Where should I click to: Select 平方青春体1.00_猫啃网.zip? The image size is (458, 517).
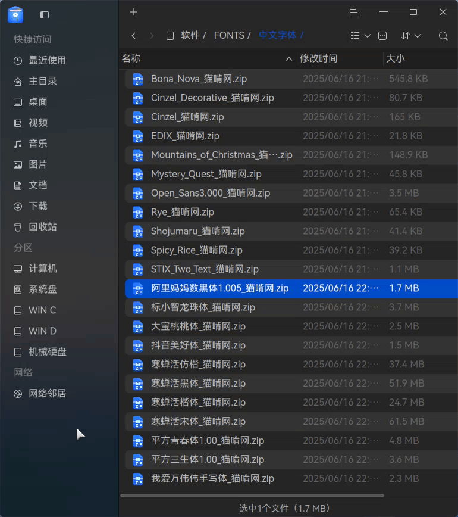[x=291, y=441]
